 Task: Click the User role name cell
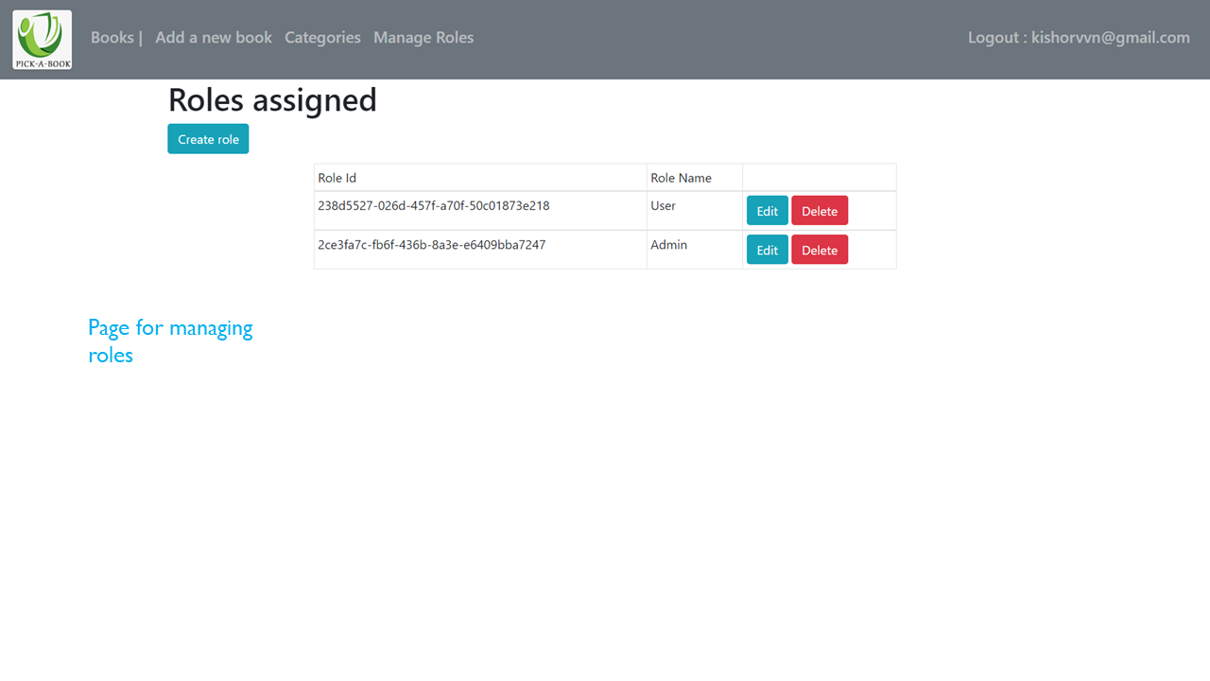(695, 211)
